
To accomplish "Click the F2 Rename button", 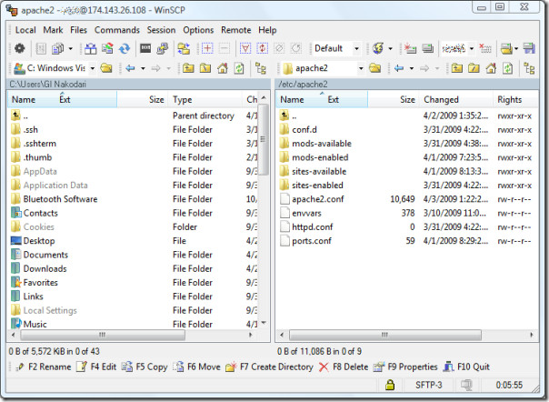I will pyautogui.click(x=44, y=367).
